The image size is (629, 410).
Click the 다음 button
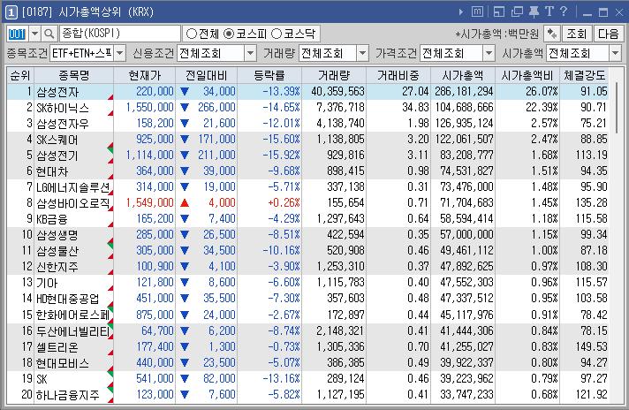coord(608,34)
